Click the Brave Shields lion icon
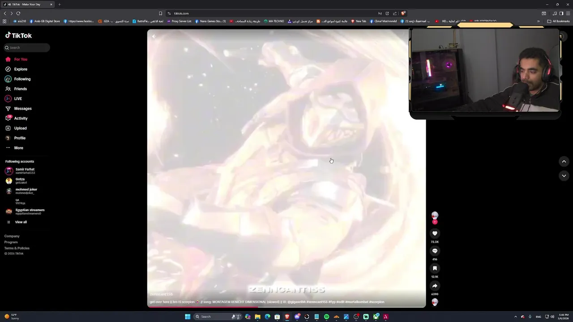This screenshot has width=573, height=322. (403, 13)
